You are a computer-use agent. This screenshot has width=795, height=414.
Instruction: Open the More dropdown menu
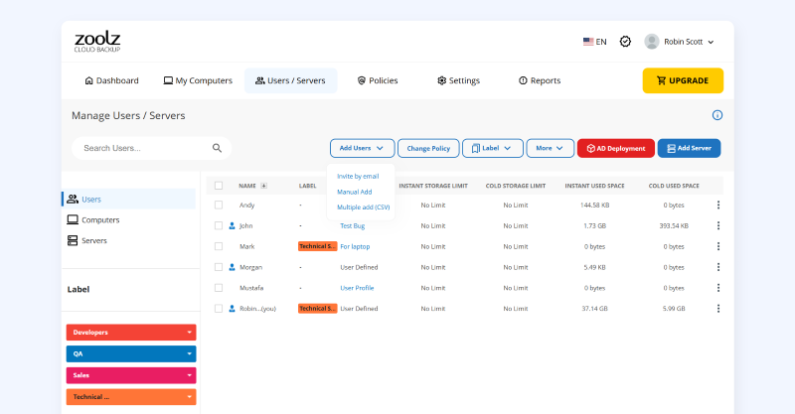[x=550, y=148]
